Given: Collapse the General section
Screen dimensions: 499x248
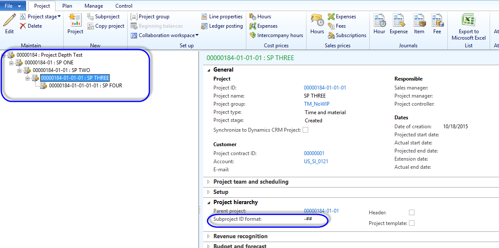Looking at the screenshot, I should [209, 70].
